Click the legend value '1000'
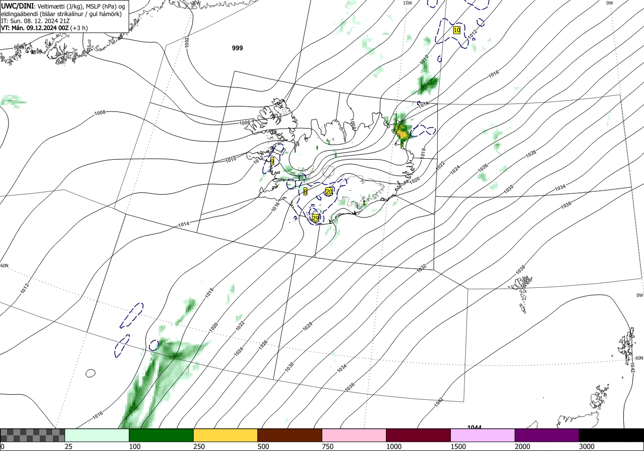 [x=394, y=446]
